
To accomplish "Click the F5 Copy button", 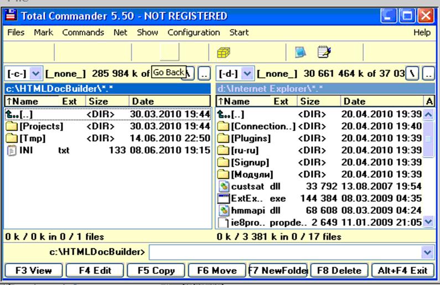I will click(156, 271).
